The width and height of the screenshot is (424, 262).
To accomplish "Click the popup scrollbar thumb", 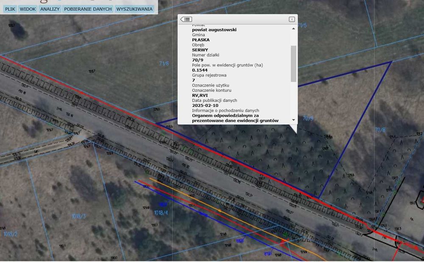I will [x=293, y=64].
